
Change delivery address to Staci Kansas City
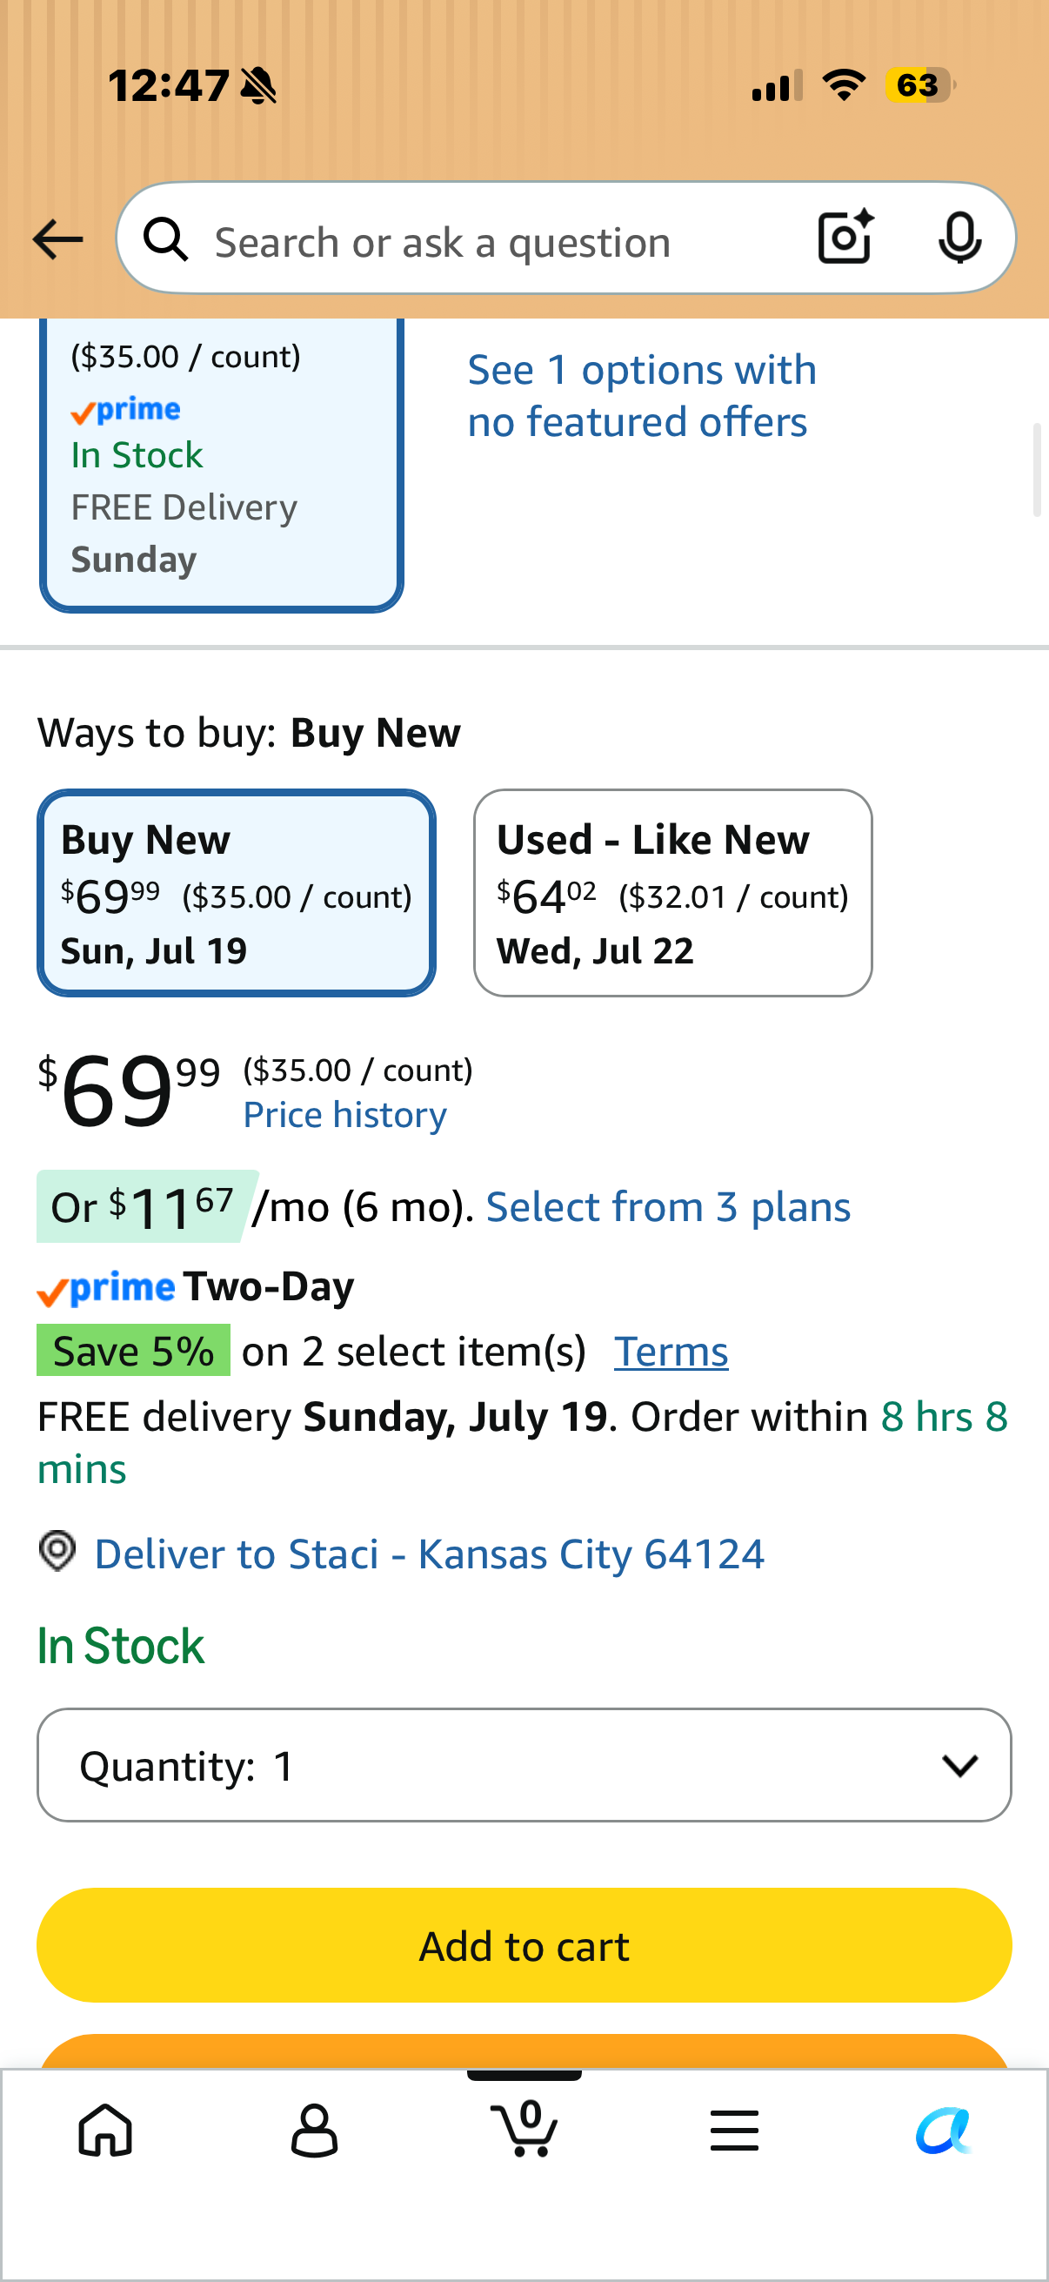point(430,1554)
